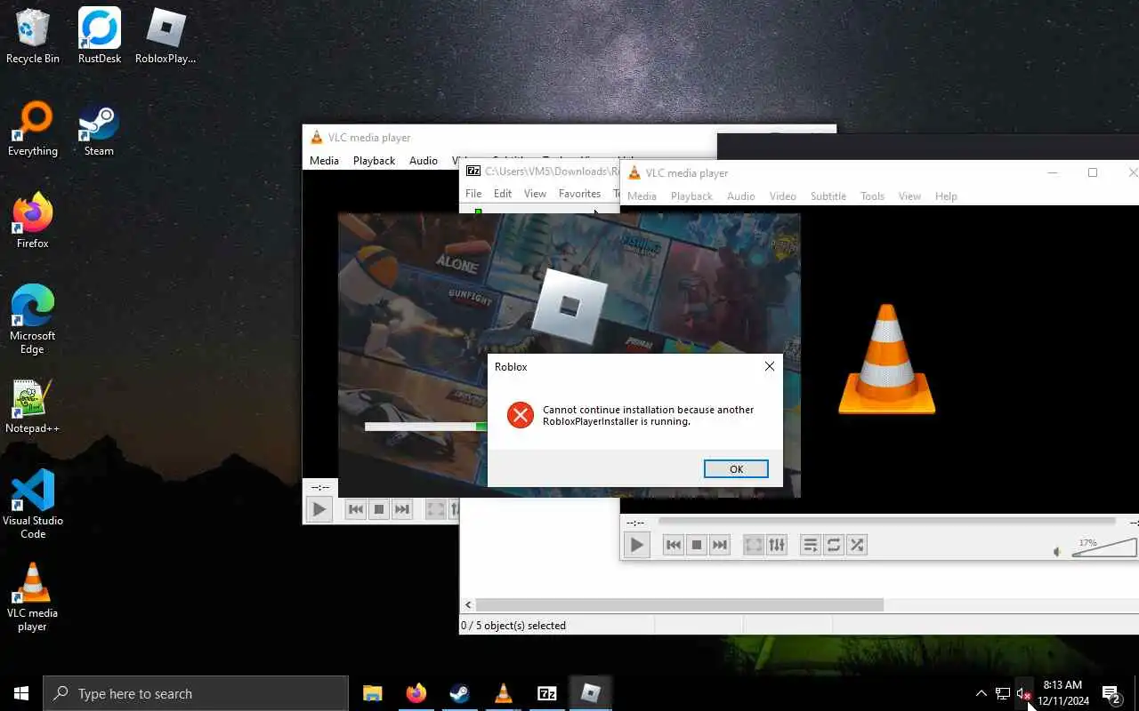1139x711 pixels.
Task: Open the notification center in the taskbar
Action: [1111, 693]
